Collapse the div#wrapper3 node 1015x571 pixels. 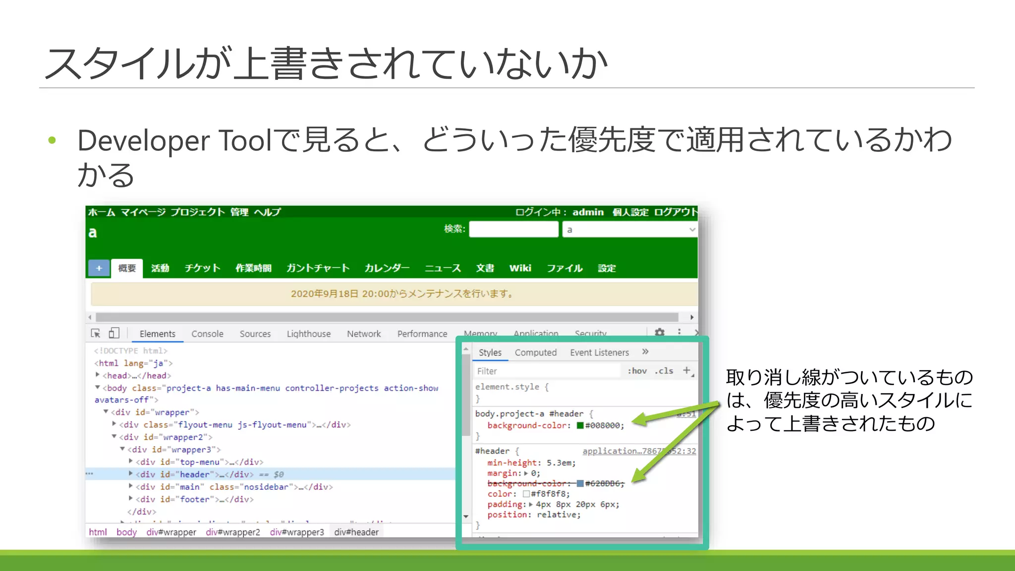[123, 449]
